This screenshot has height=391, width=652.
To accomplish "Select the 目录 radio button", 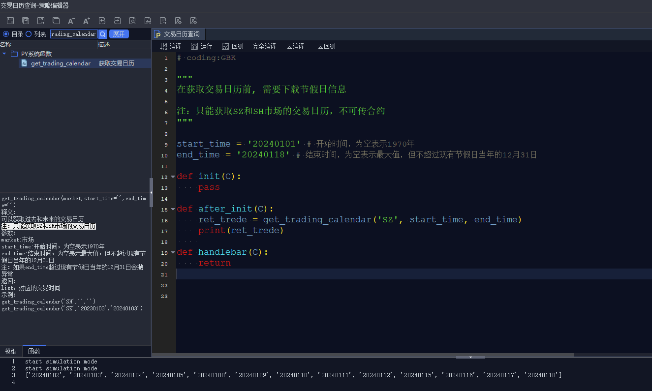I will [x=6, y=34].
